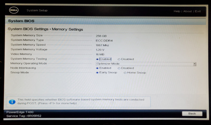Click the Service Tag 6R05R52 text
This screenshot has width=211, height=125.
point(24,116)
